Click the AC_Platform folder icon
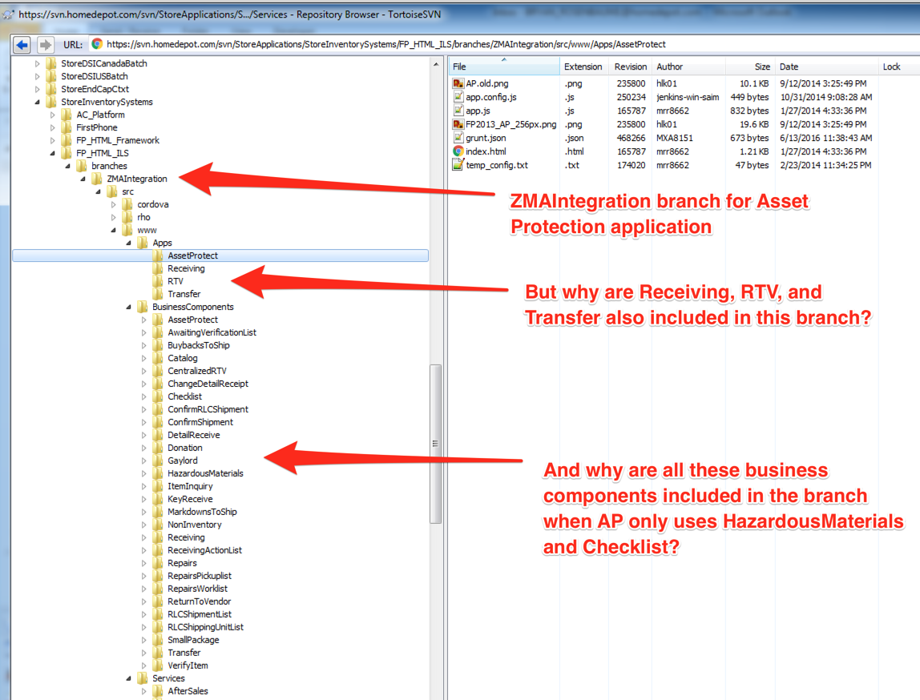Screen dimensions: 920x700 [67, 115]
